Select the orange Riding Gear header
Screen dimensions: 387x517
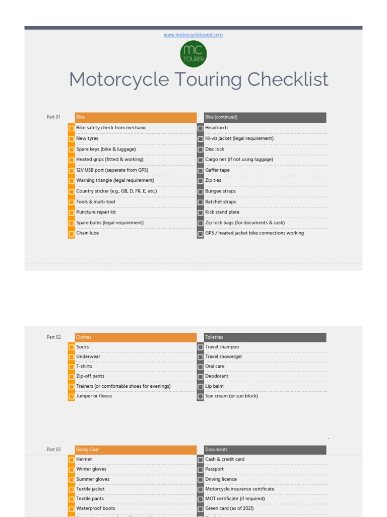pyautogui.click(x=136, y=449)
